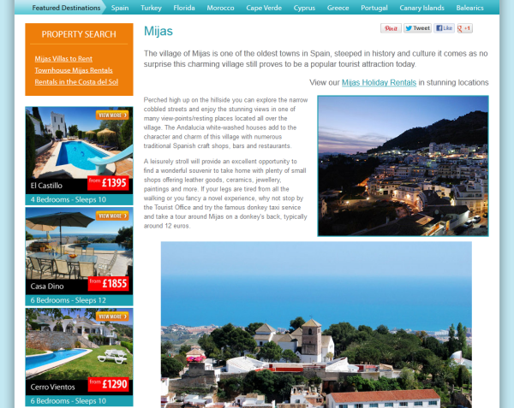
Task: Follow the Mijas Villas to Rent link
Action: [x=63, y=59]
